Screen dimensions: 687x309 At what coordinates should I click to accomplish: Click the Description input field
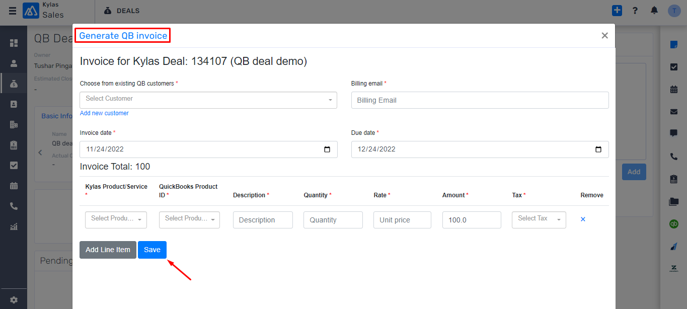click(263, 220)
